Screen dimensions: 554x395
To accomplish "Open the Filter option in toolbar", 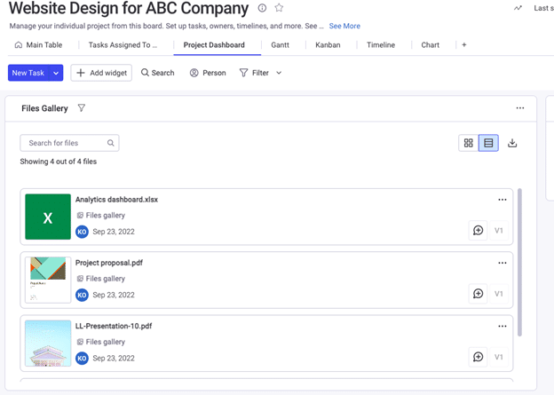I will pyautogui.click(x=255, y=73).
